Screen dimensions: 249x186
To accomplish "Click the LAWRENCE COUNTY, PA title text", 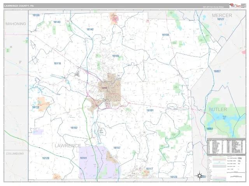I will pyautogui.click(x=19, y=6).
